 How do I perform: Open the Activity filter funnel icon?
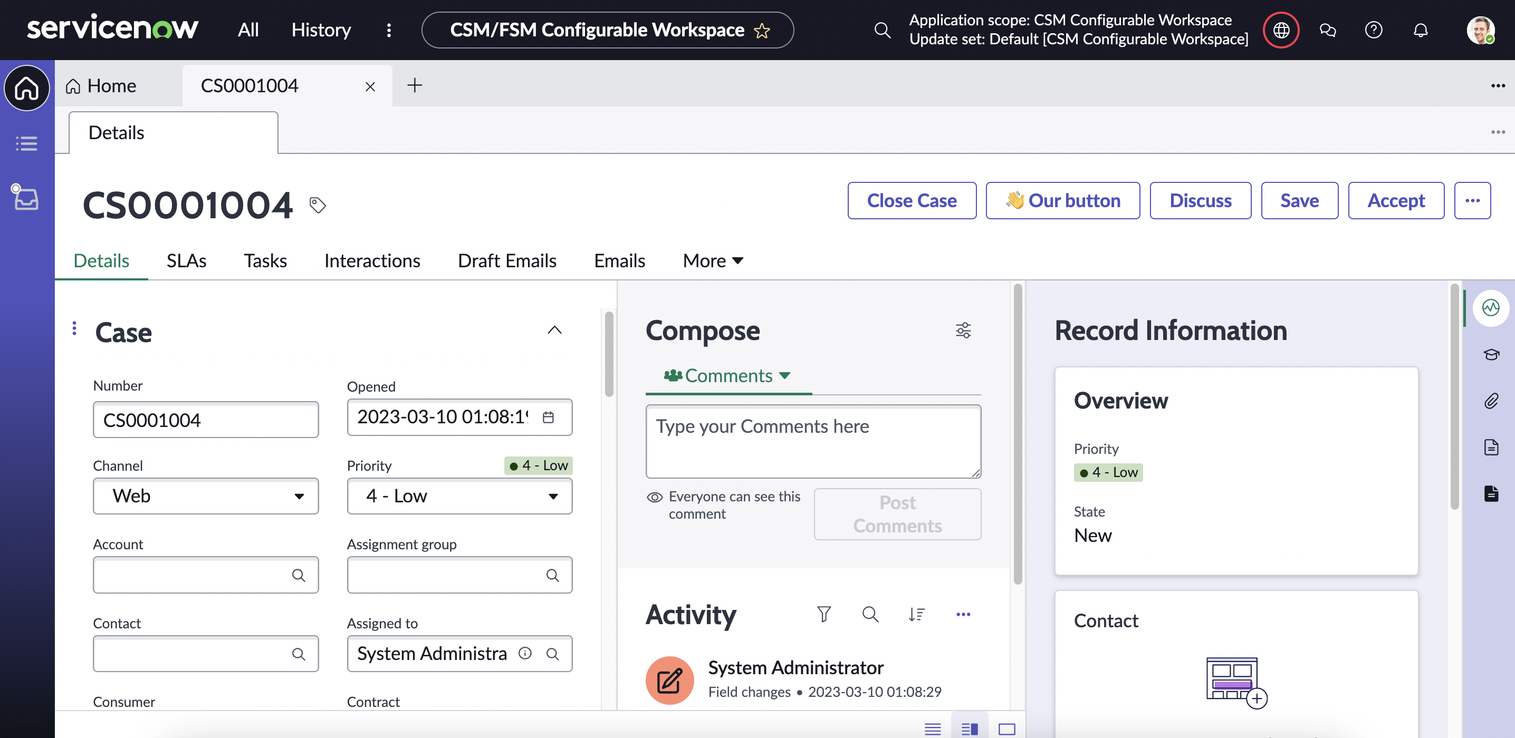(x=824, y=614)
